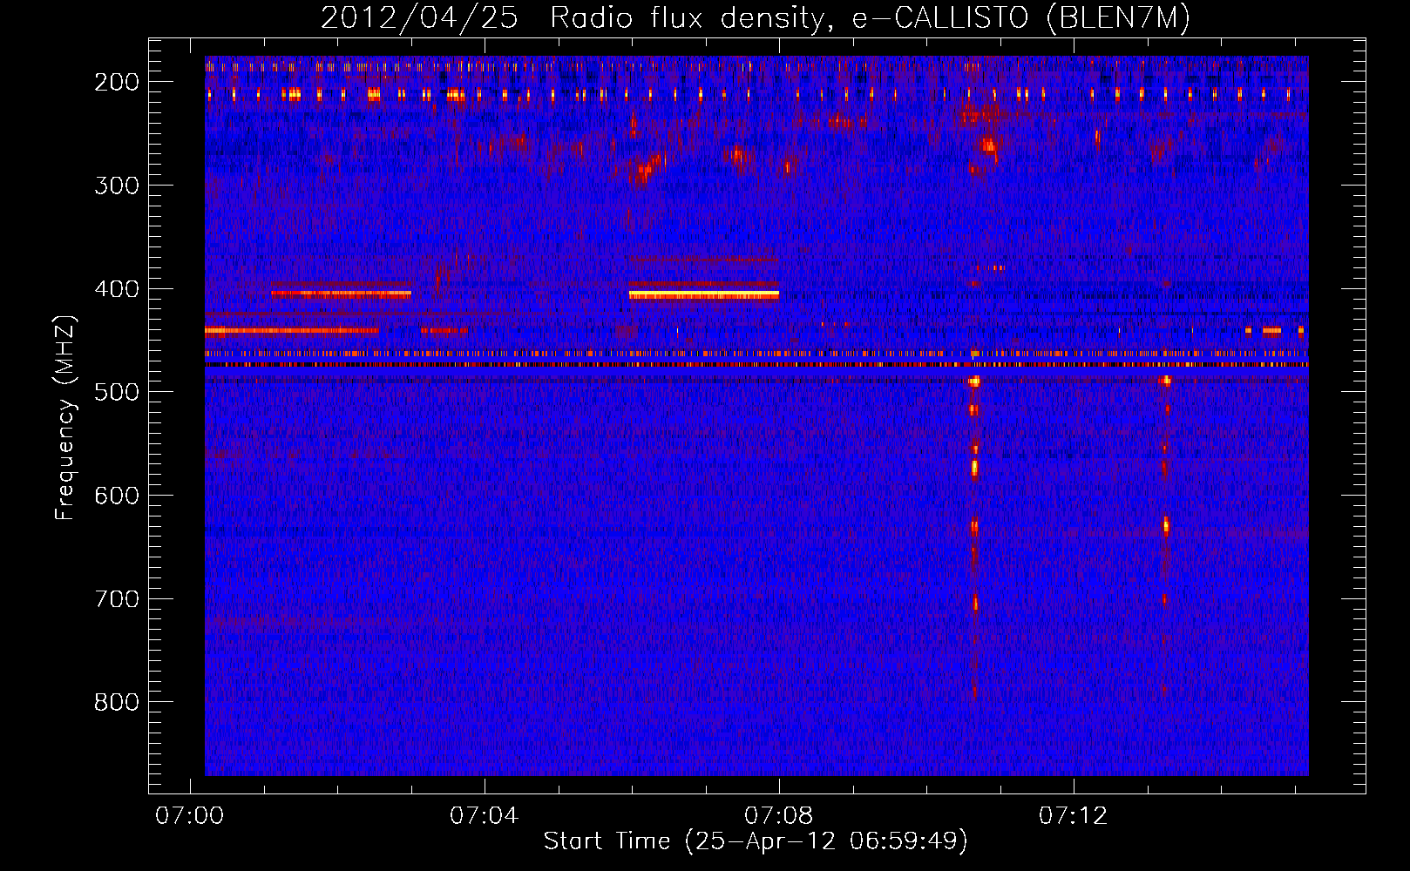Click the bright burst spot at 490 MHz near 07:10:40
Viewport: 1410px width, 871px height.
point(974,381)
